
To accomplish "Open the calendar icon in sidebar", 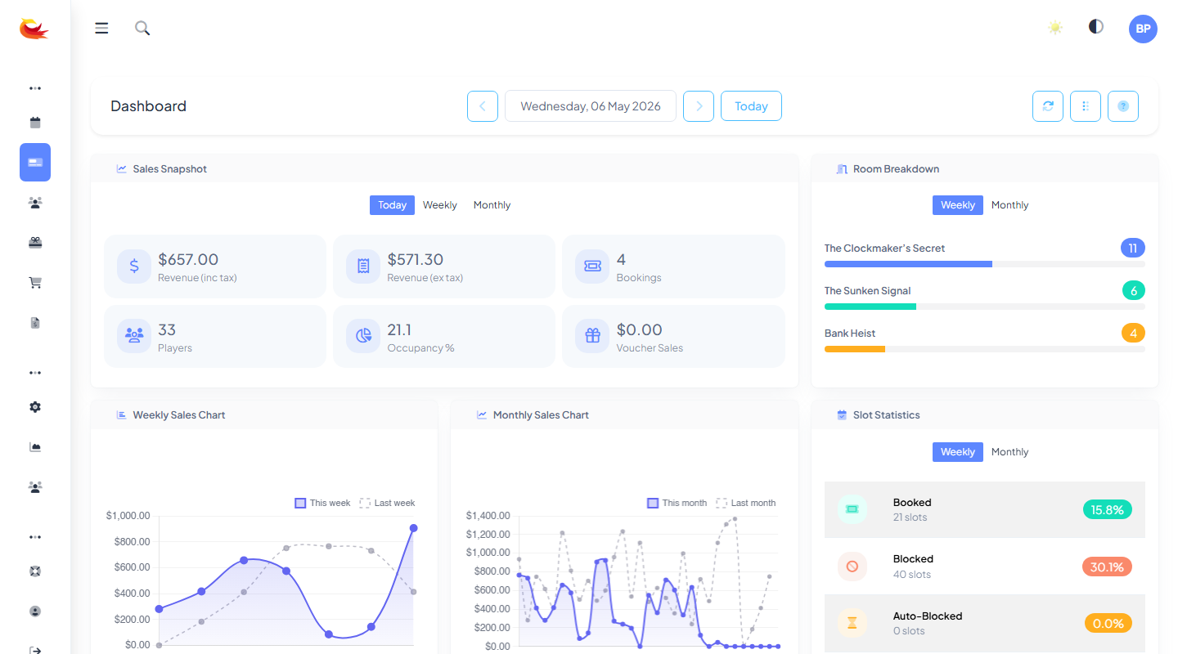I will pyautogui.click(x=35, y=123).
